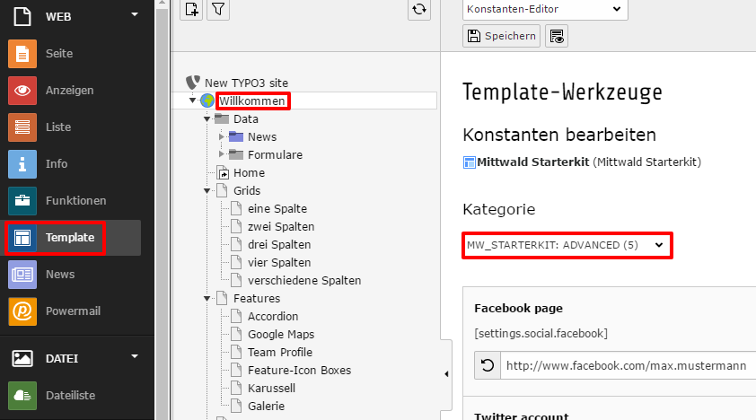Select the vier Spalten page

point(279,262)
